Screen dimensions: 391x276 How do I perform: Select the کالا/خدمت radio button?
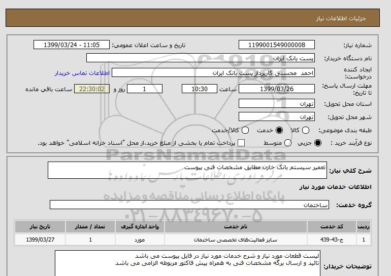tap(245, 130)
